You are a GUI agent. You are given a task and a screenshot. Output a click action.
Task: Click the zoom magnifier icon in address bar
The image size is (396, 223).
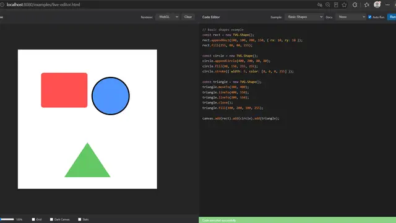pyautogui.click(x=328, y=5)
